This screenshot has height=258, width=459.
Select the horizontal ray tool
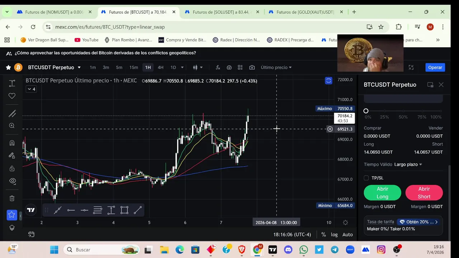point(84,210)
